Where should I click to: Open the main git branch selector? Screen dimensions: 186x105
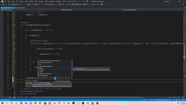176,100
